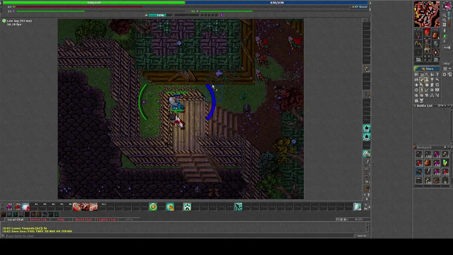Image resolution: width=453 pixels, height=255 pixels.
Task: Select the shield equipment slot
Action: 436,44
